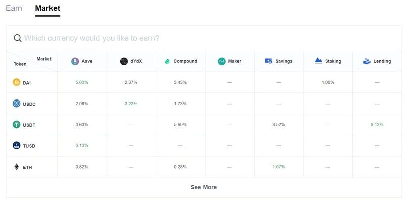Click the 5.03% DAI Aave rate
The width and height of the screenshot is (404, 200).
click(x=82, y=82)
